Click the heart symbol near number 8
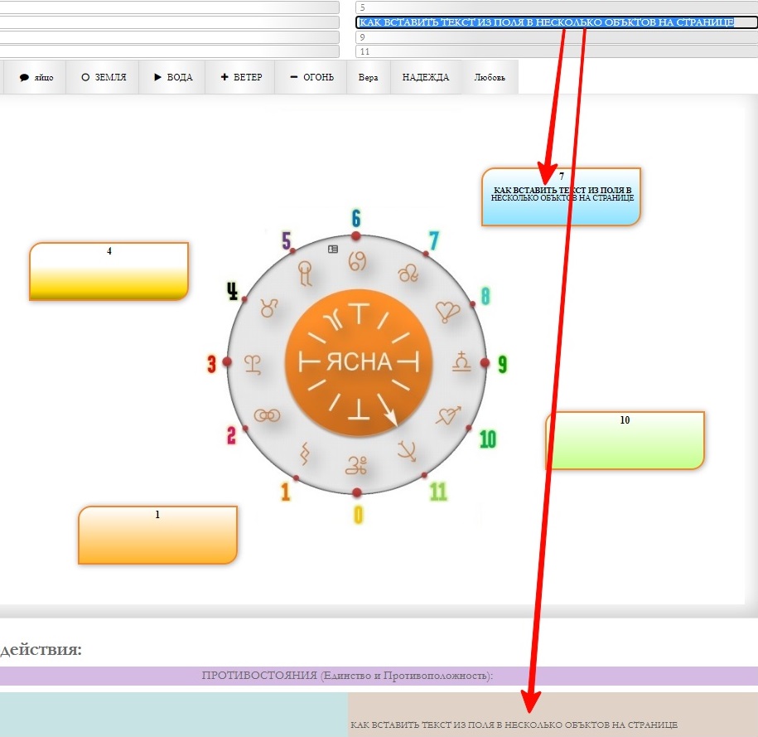Viewport: 758px width, 737px height. (x=447, y=312)
